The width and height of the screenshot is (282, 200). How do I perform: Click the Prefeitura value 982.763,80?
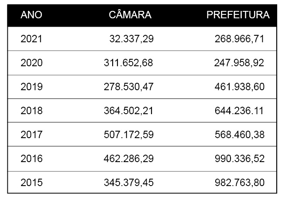point(240,183)
